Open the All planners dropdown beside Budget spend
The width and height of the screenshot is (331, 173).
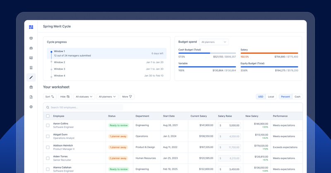(x=214, y=42)
